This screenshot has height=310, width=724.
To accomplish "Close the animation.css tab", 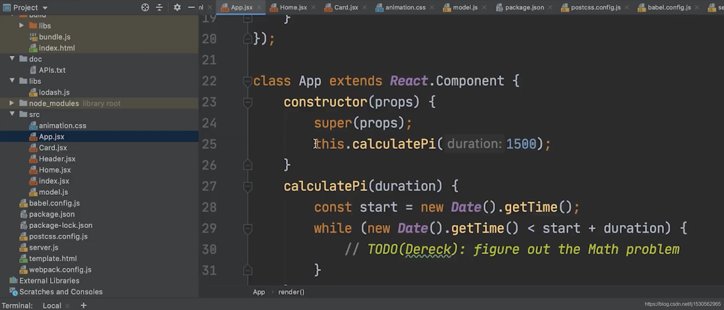I will [432, 7].
